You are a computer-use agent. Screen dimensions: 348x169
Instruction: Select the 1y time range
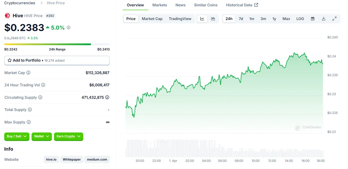(x=274, y=19)
